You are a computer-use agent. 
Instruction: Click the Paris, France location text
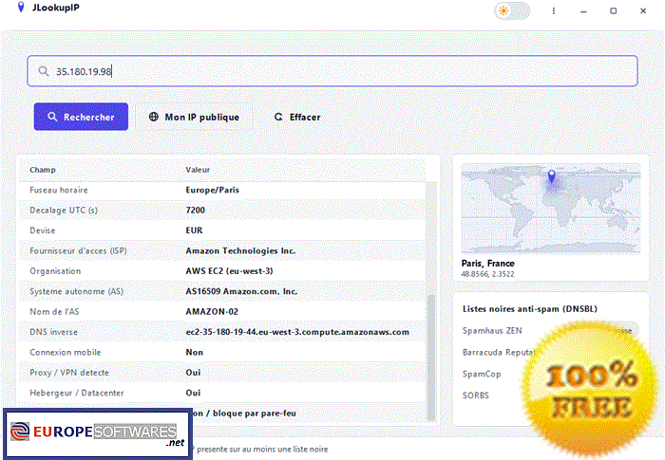pyautogui.click(x=487, y=264)
